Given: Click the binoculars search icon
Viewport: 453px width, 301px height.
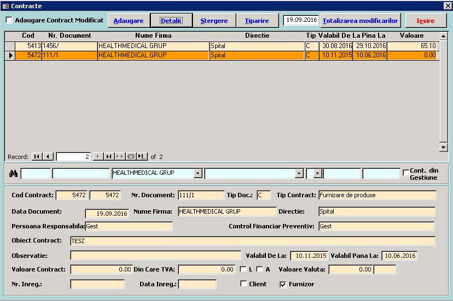Looking at the screenshot, I should 13,174.
